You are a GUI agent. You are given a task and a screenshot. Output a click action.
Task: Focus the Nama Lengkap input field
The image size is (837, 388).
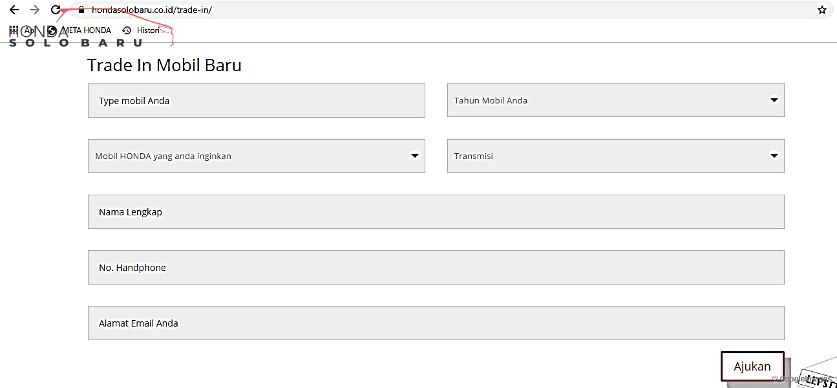point(436,211)
